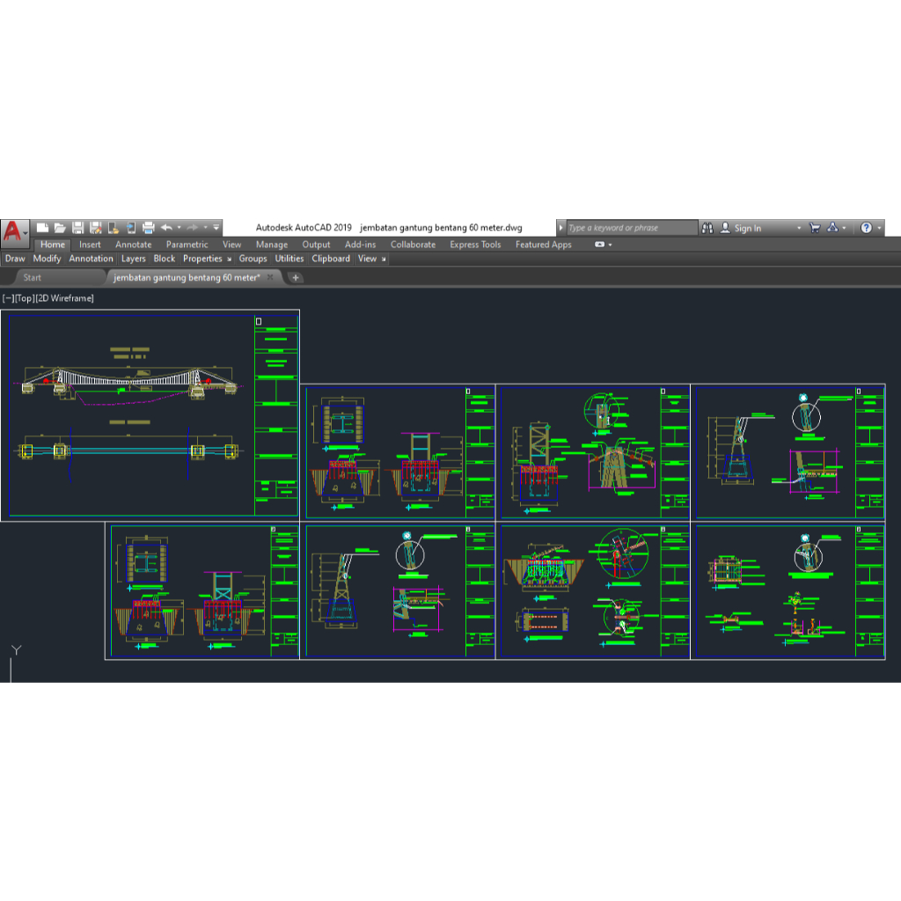Click the [Top] viewport view control
This screenshot has height=901, width=901.
[x=24, y=298]
